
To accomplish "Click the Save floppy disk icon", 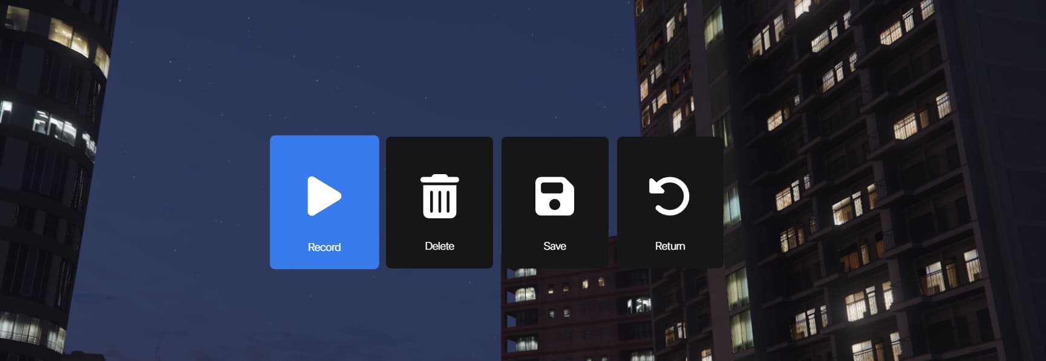I will (x=555, y=196).
